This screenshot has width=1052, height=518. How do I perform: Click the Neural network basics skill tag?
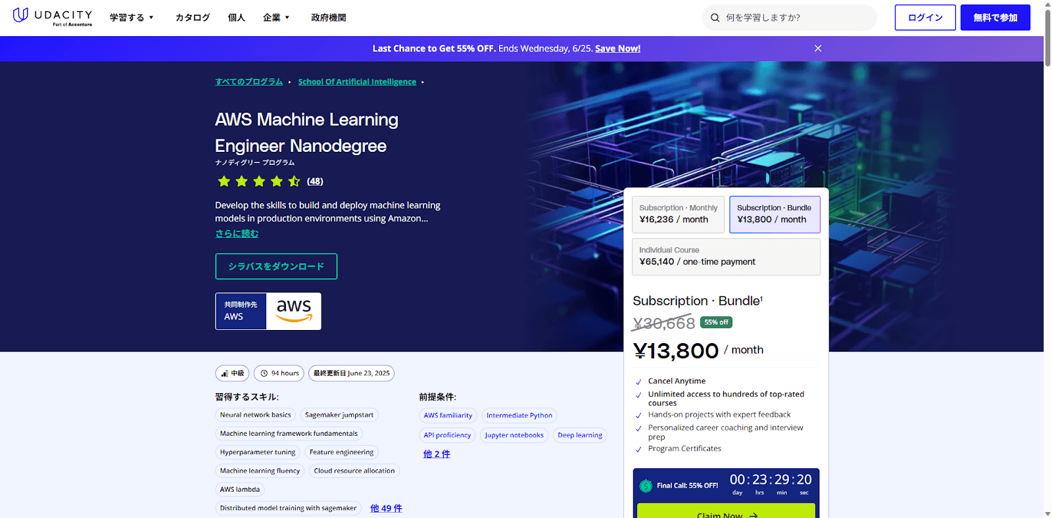pos(255,415)
